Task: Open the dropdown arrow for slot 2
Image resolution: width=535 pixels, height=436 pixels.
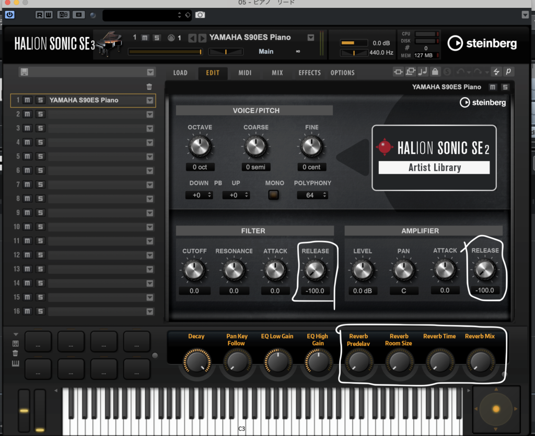Action: (x=150, y=114)
